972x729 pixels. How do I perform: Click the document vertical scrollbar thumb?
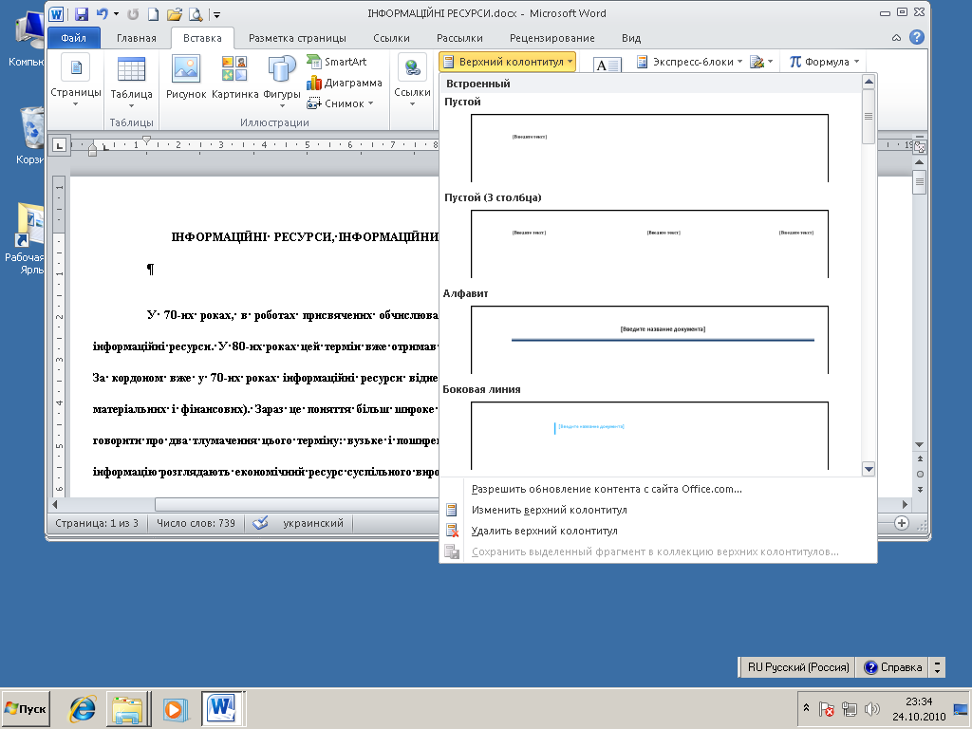pos(920,182)
